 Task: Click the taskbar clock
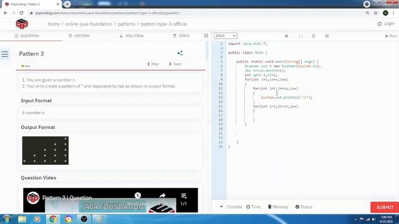387,219
